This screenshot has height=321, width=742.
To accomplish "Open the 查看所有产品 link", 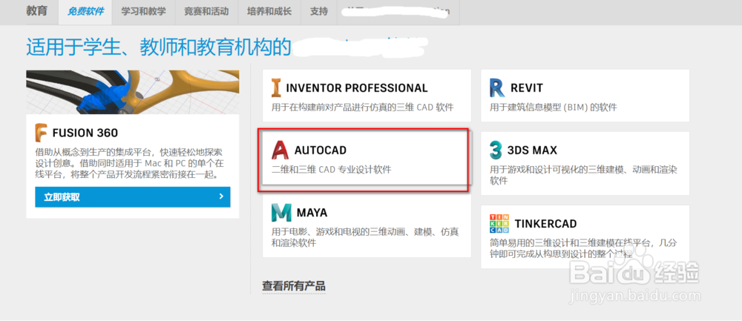I will [294, 286].
